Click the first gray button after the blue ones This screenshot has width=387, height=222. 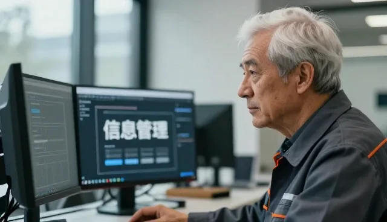coord(148,160)
